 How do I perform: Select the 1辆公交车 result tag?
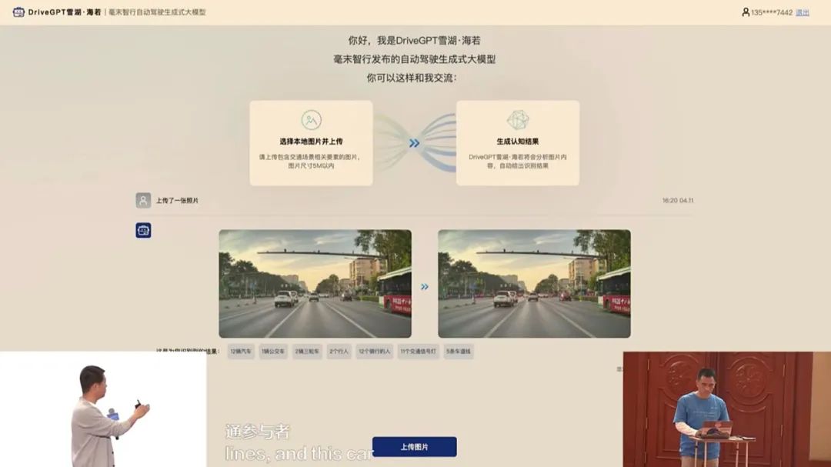(273, 352)
